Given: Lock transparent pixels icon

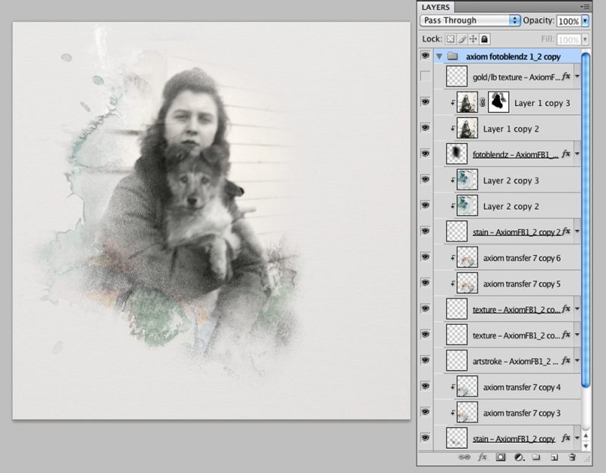Looking at the screenshot, I should click(x=450, y=39).
